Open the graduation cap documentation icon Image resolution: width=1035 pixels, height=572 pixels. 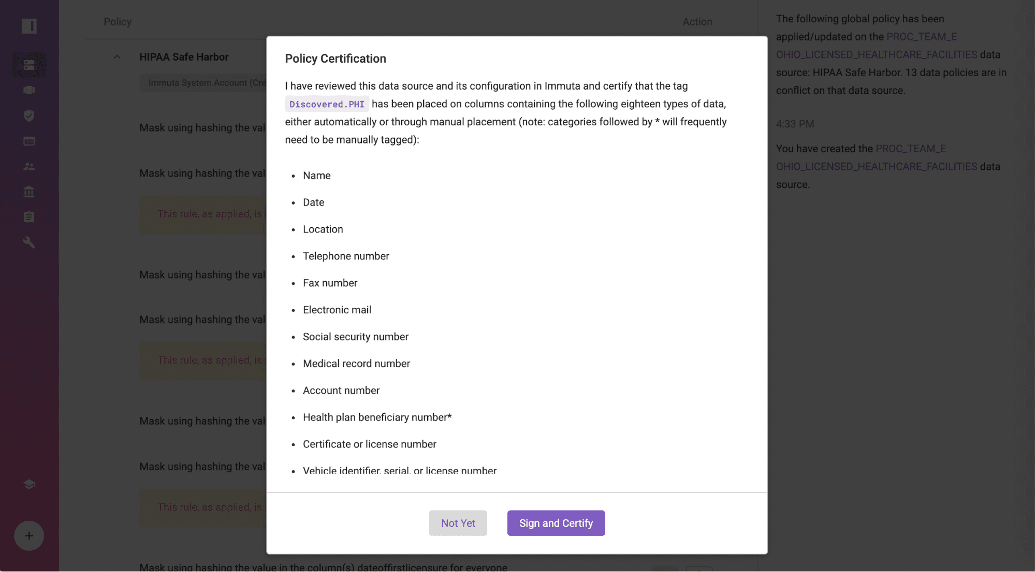[x=29, y=485]
